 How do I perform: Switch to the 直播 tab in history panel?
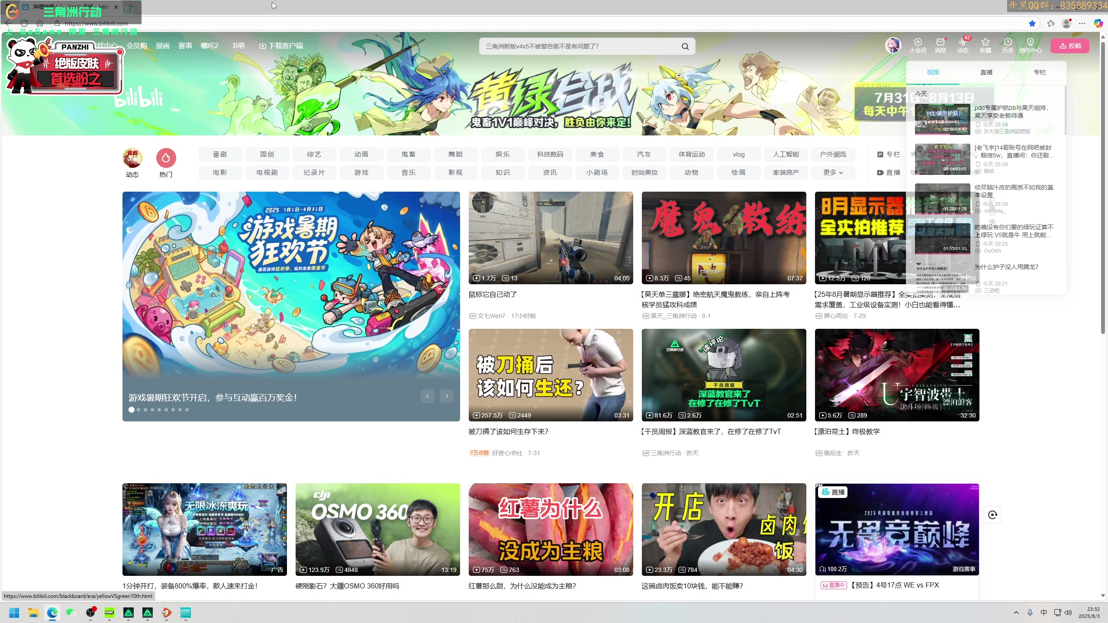[x=986, y=72]
